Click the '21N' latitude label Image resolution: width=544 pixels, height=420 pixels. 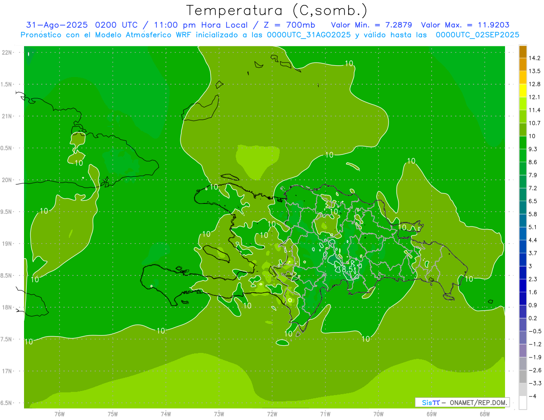point(7,116)
